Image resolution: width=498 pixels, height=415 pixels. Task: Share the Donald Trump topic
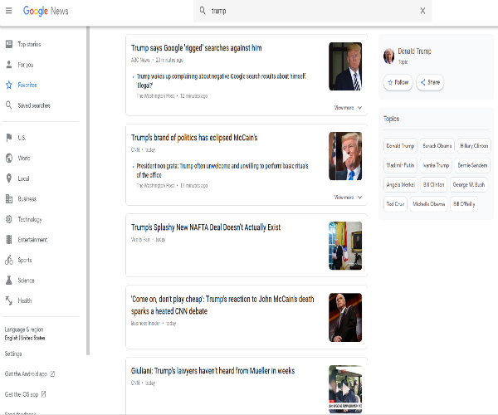coord(430,82)
